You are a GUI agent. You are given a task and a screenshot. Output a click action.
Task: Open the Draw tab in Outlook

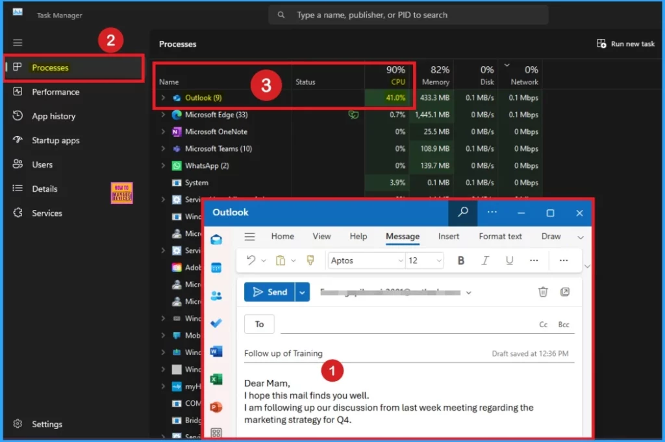551,237
